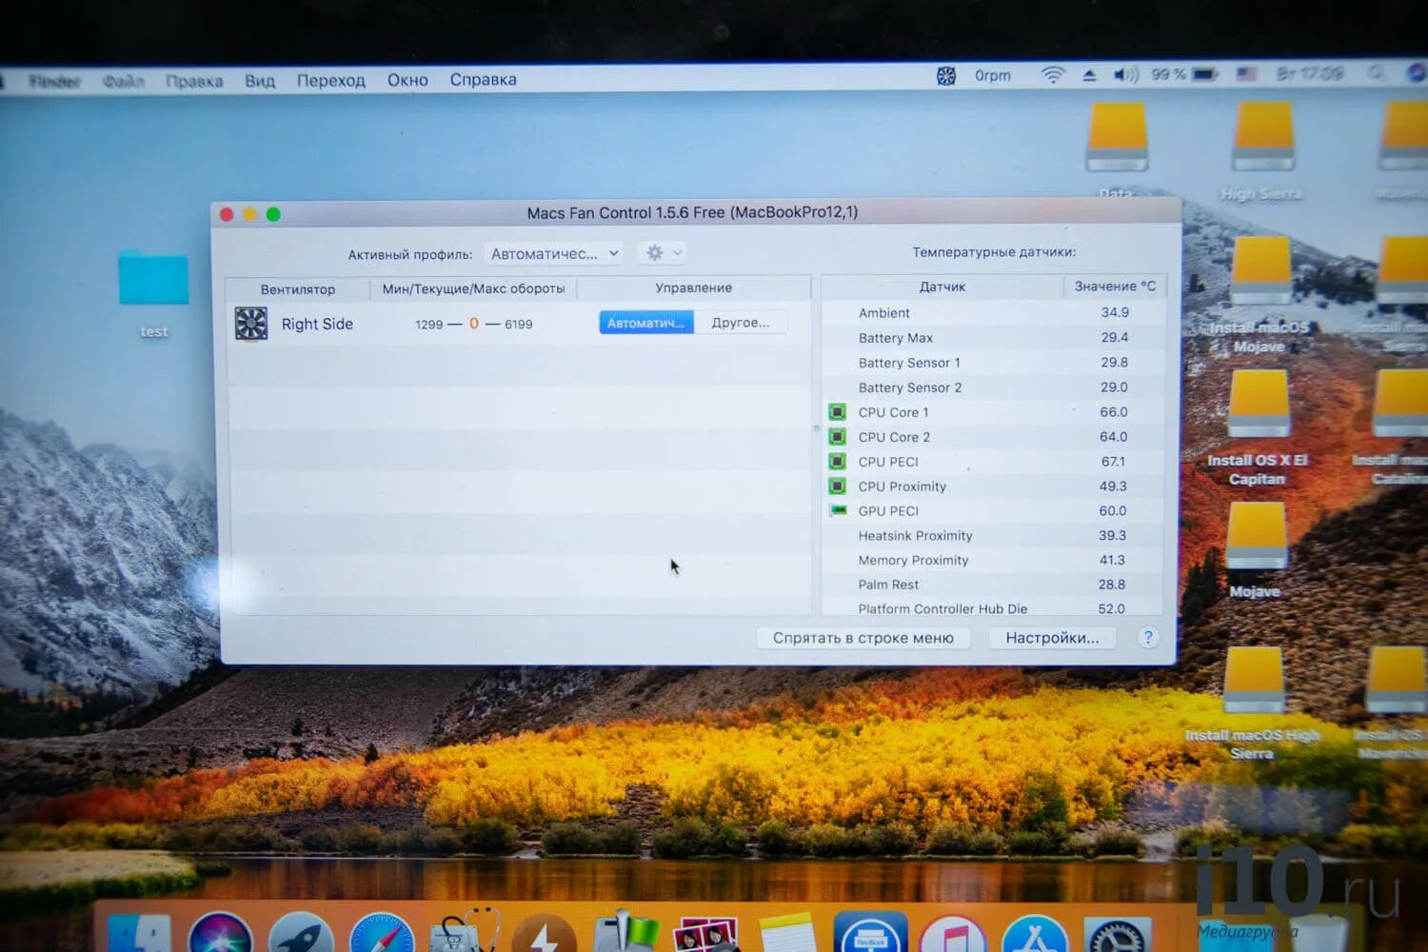
Task: Select the Battery Max sensor row
Action: tap(992, 337)
